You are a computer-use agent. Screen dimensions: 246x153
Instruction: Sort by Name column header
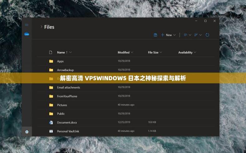pos(61,52)
